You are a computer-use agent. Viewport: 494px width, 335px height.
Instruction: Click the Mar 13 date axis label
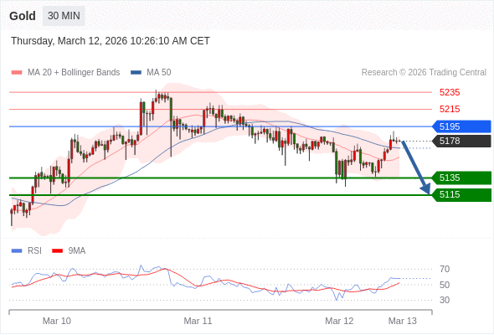pyautogui.click(x=403, y=321)
